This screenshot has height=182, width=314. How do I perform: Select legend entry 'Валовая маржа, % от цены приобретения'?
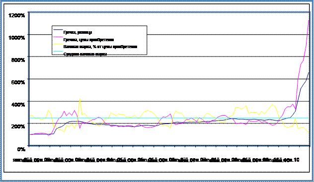(x=100, y=47)
